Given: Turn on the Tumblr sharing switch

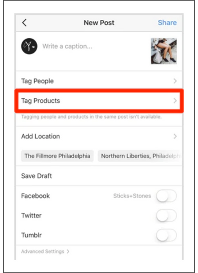Looking at the screenshot, I should point(166,235).
